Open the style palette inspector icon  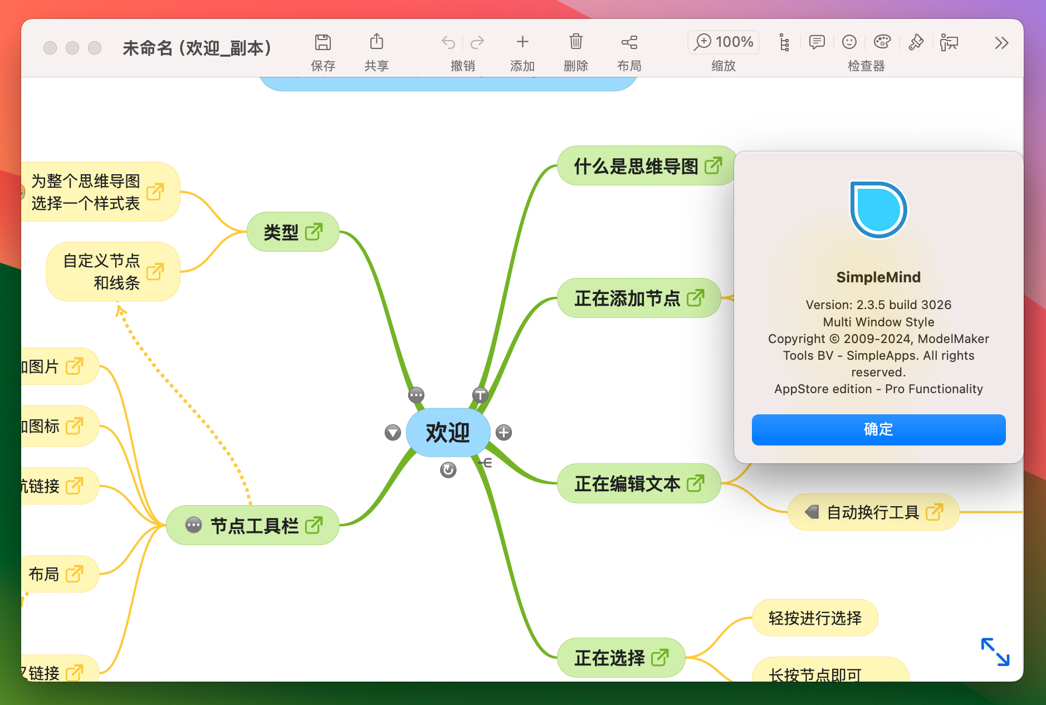click(882, 42)
